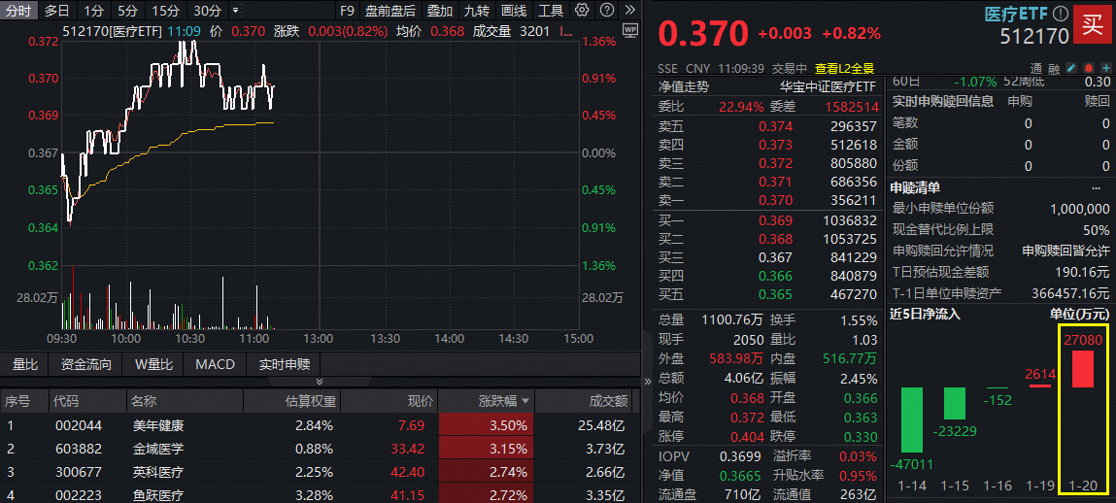
Task: Click the WP monitor icon
Action: click(629, 30)
